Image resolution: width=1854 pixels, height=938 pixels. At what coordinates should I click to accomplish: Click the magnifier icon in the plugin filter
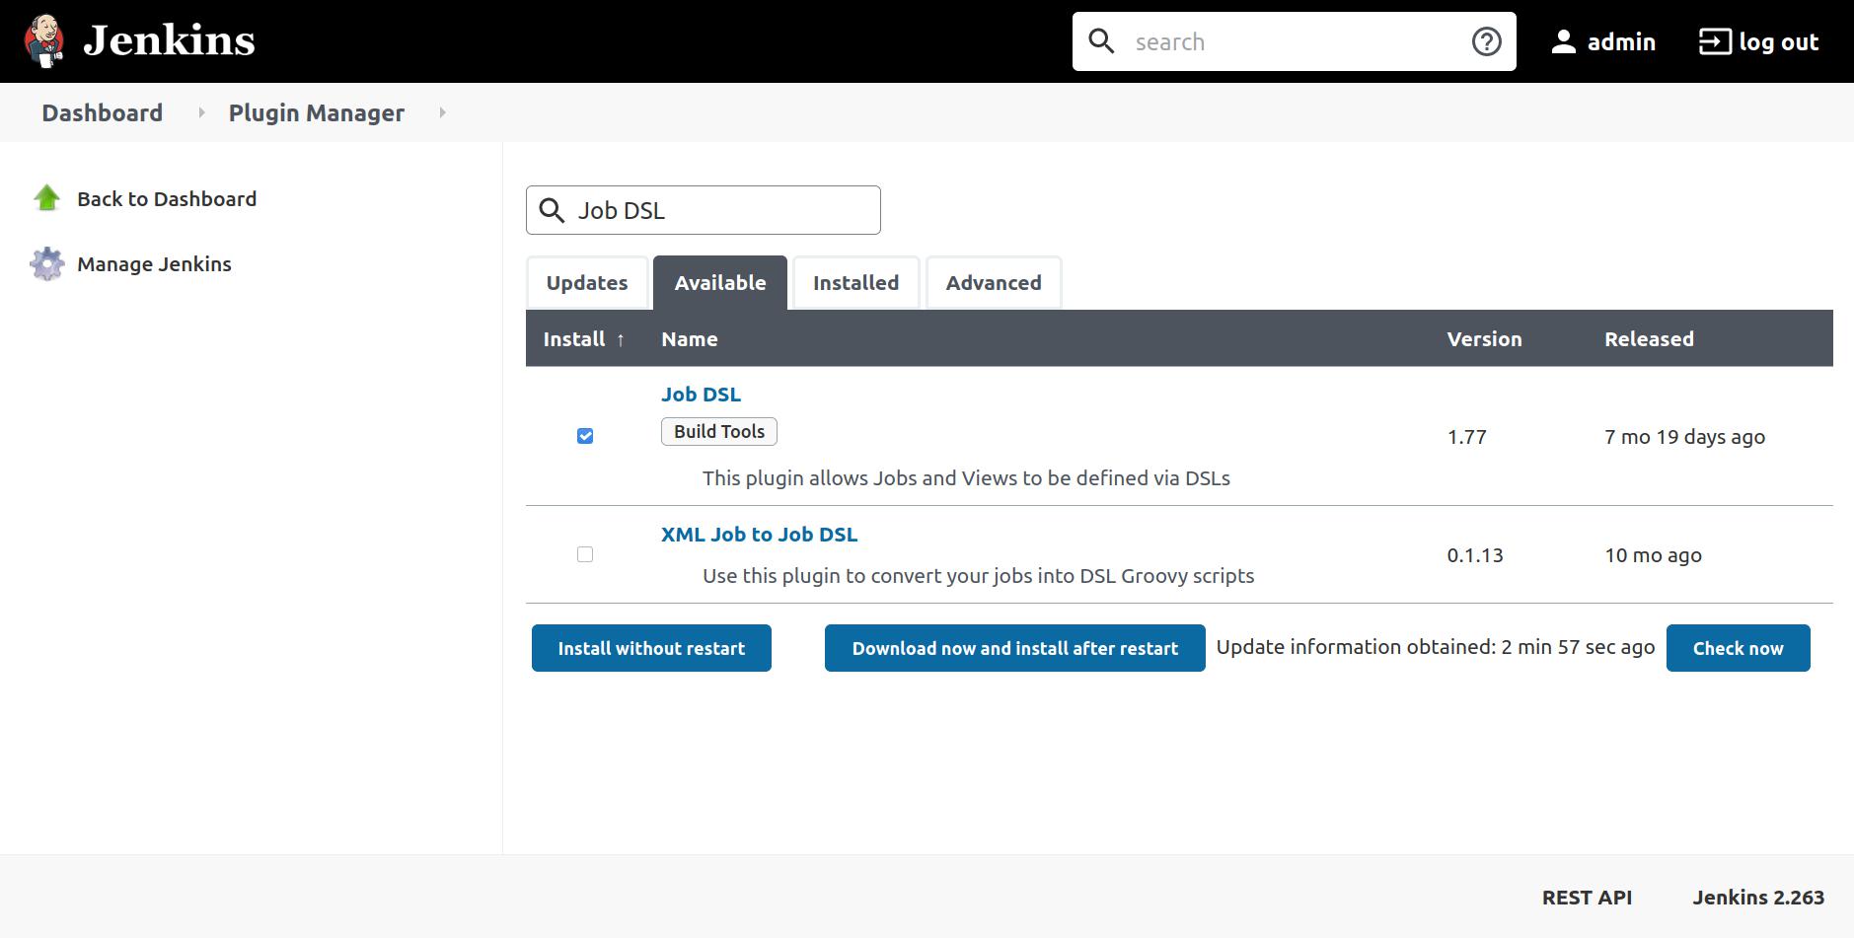click(553, 210)
